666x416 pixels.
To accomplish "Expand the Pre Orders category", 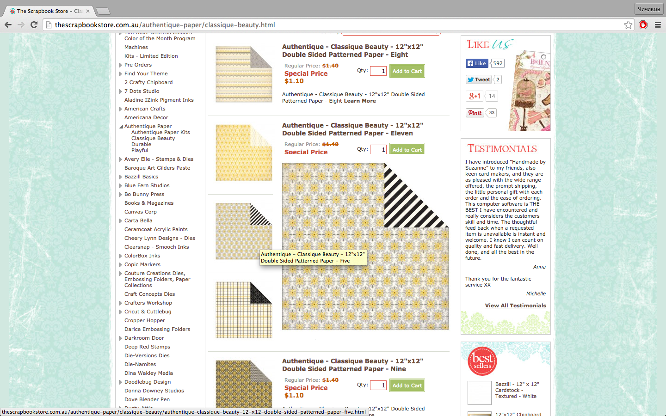I will pyautogui.click(x=121, y=65).
